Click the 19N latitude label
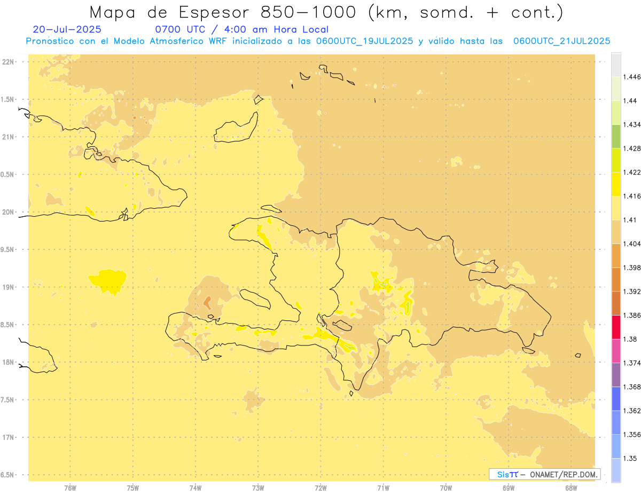This screenshot has height=495, width=641. click(x=9, y=287)
